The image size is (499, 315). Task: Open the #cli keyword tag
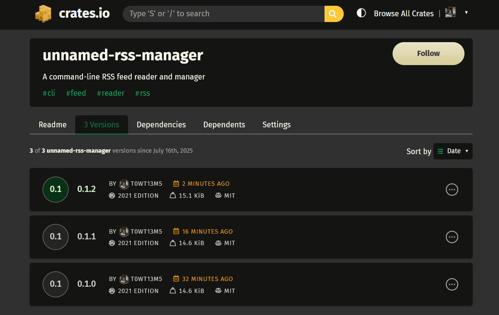[x=49, y=93]
